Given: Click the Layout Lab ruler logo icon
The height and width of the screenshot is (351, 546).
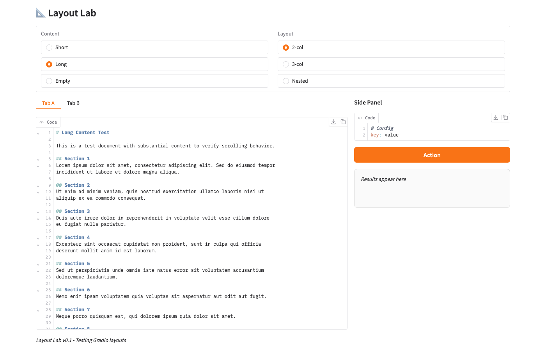Looking at the screenshot, I should coord(41,13).
